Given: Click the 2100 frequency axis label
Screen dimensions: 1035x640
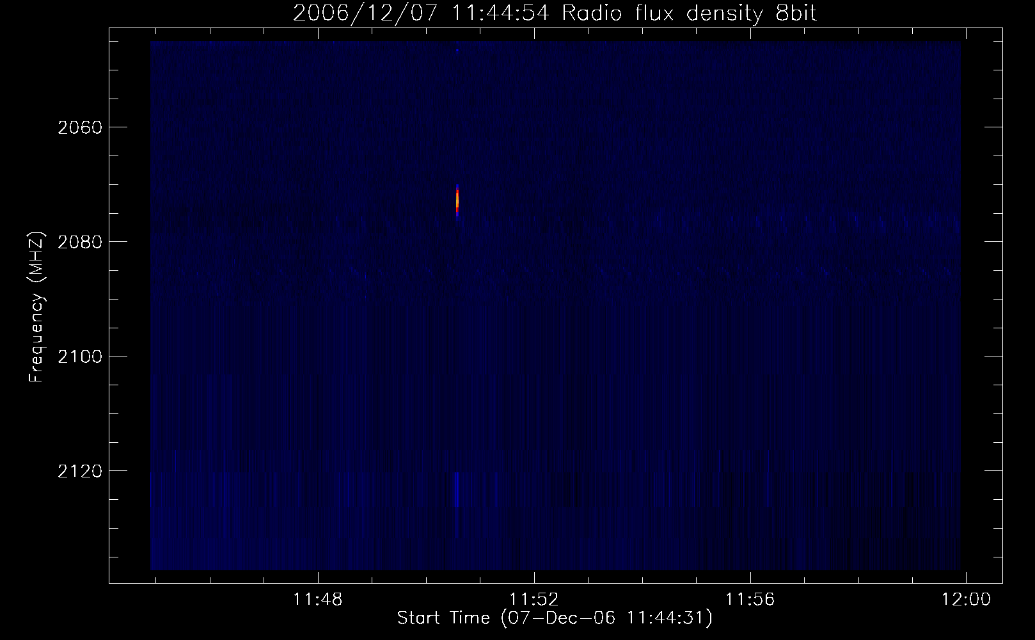Looking at the screenshot, I should point(80,356).
